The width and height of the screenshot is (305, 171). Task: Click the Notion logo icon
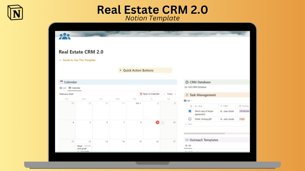(15, 12)
